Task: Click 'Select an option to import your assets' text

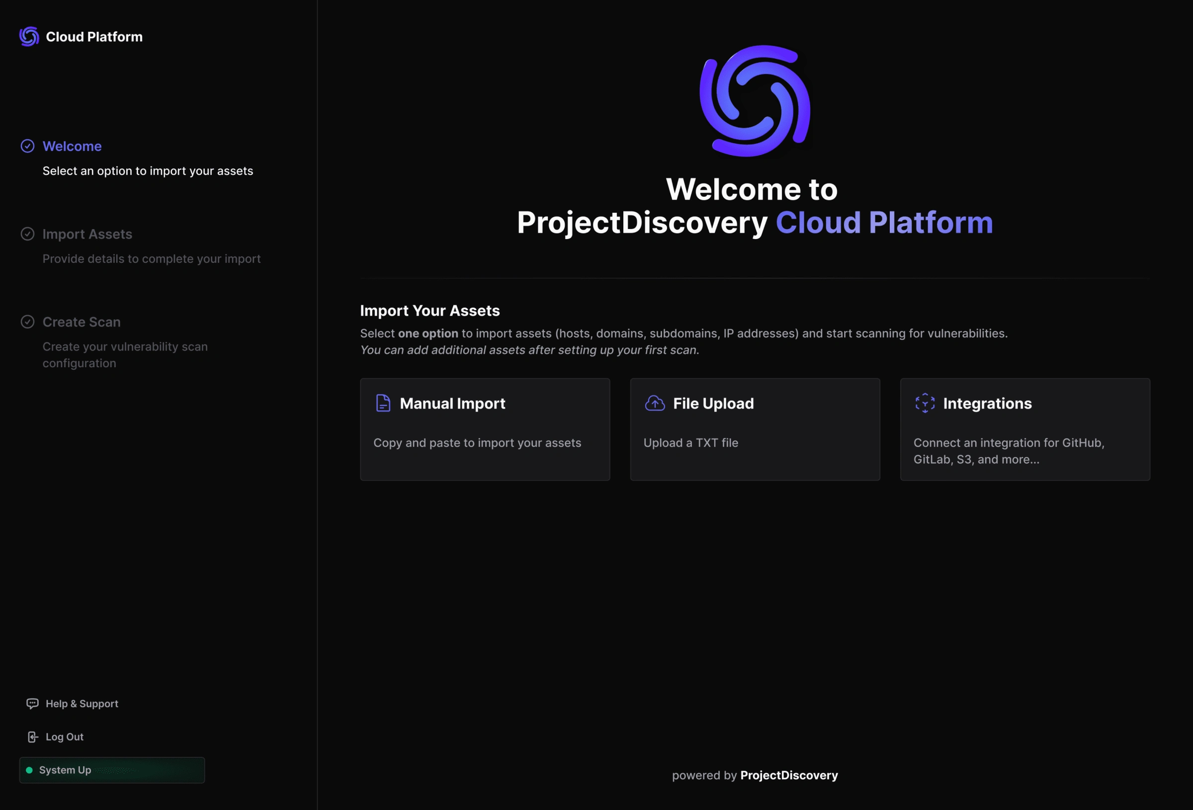Action: click(x=148, y=171)
